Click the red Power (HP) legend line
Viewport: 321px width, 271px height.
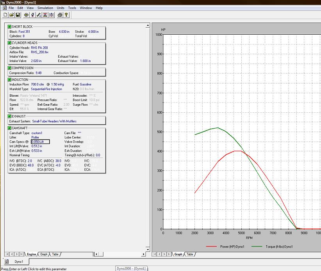[212, 246]
